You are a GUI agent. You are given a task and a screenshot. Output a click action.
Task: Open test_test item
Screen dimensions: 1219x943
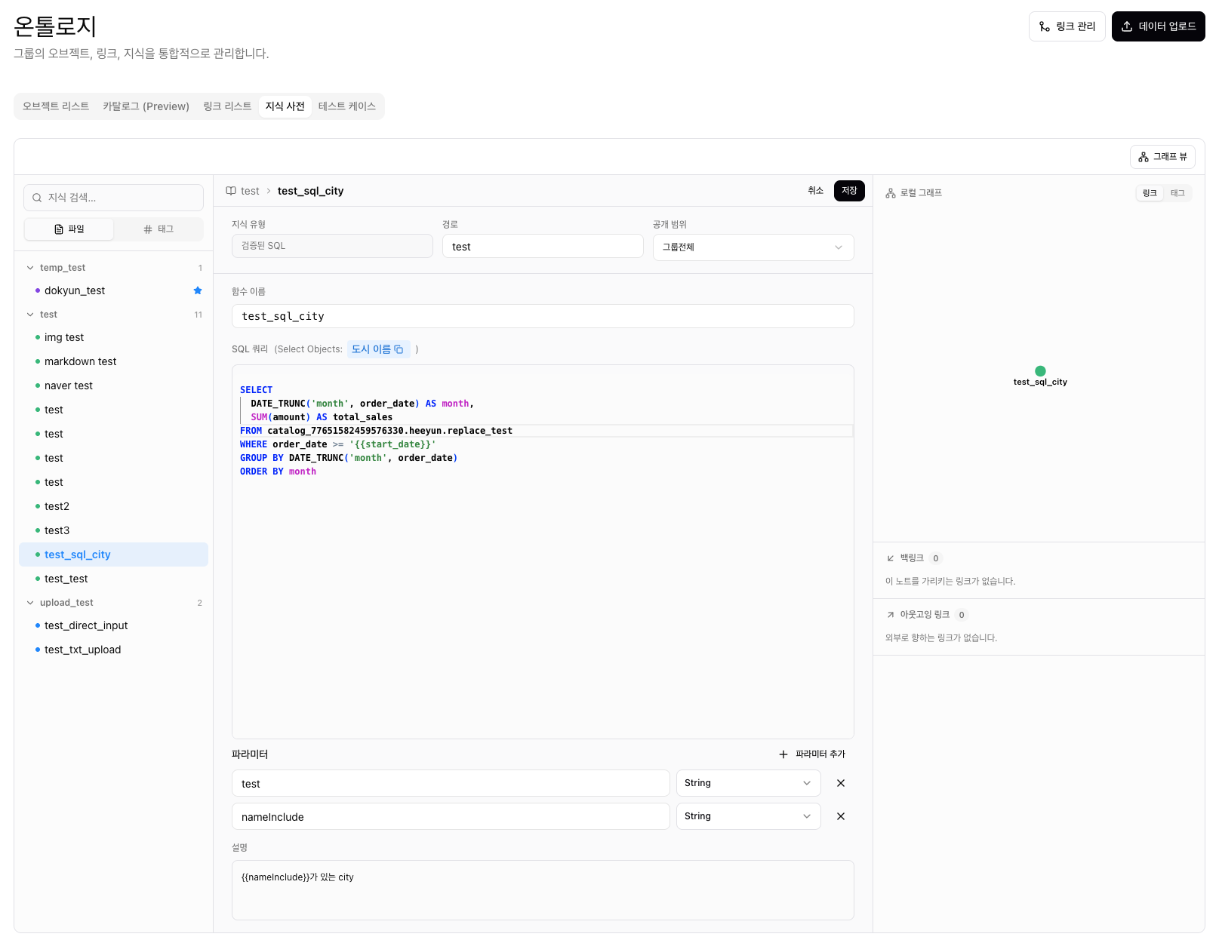tap(114, 579)
